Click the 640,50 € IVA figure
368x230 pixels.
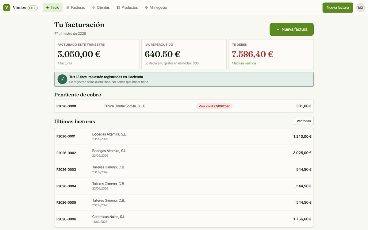point(163,54)
